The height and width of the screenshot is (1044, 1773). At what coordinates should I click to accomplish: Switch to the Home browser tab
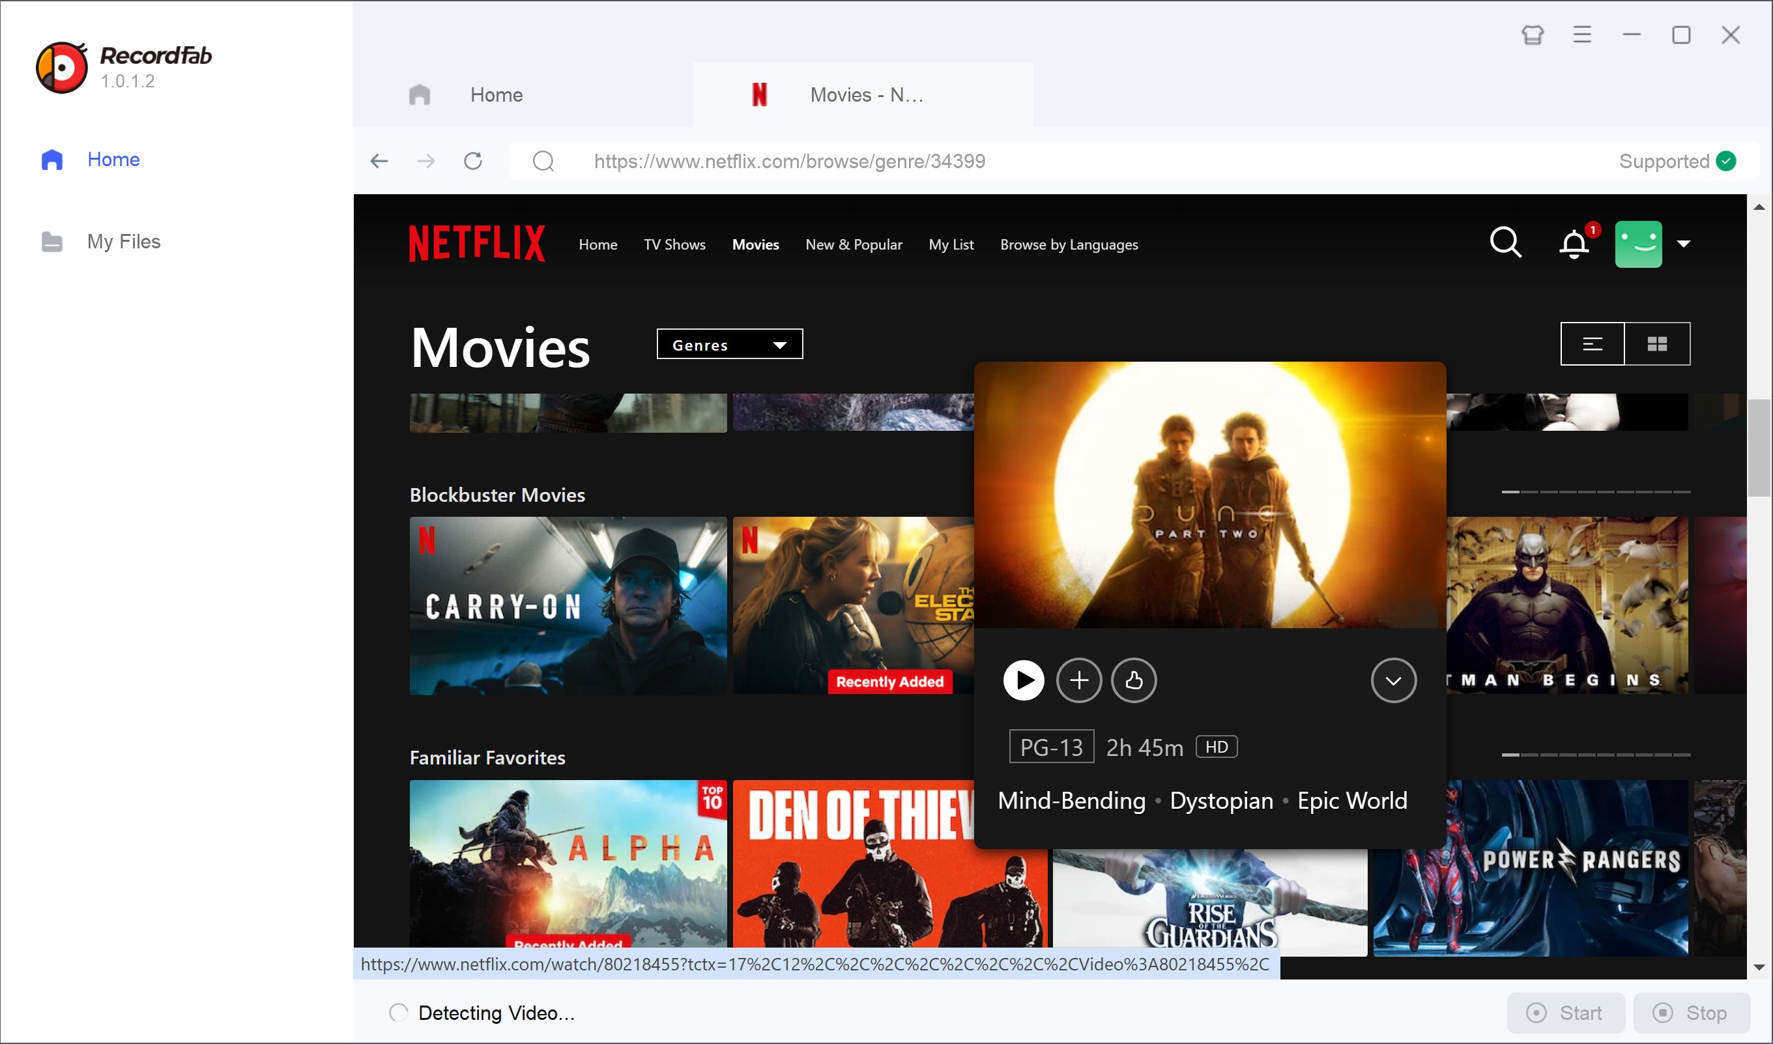522,95
